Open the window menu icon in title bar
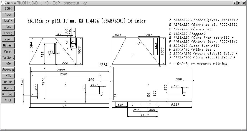This screenshot has width=247, height=131. tap(3, 3)
